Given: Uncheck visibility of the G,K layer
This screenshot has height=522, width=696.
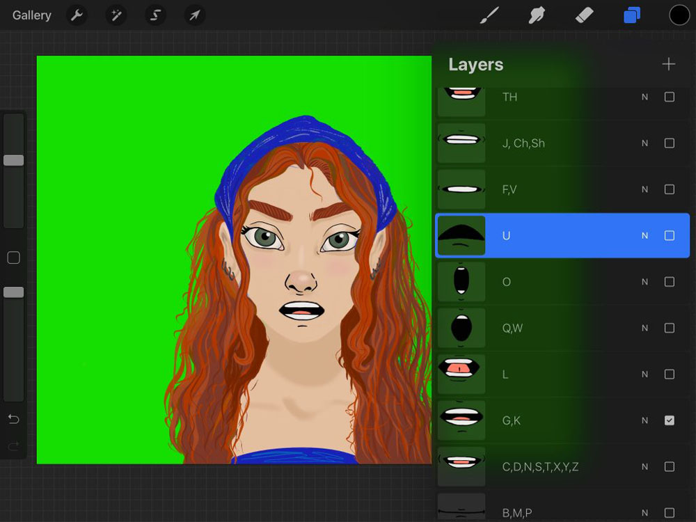Looking at the screenshot, I should [x=670, y=420].
